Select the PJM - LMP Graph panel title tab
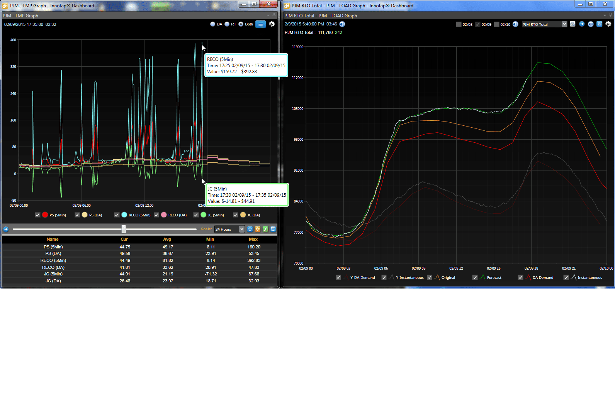Viewport: 615px width, 405px height. (x=20, y=15)
